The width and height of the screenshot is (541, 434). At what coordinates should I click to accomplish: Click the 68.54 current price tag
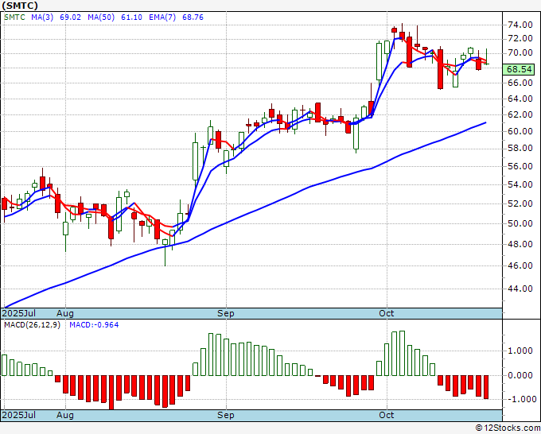click(519, 69)
